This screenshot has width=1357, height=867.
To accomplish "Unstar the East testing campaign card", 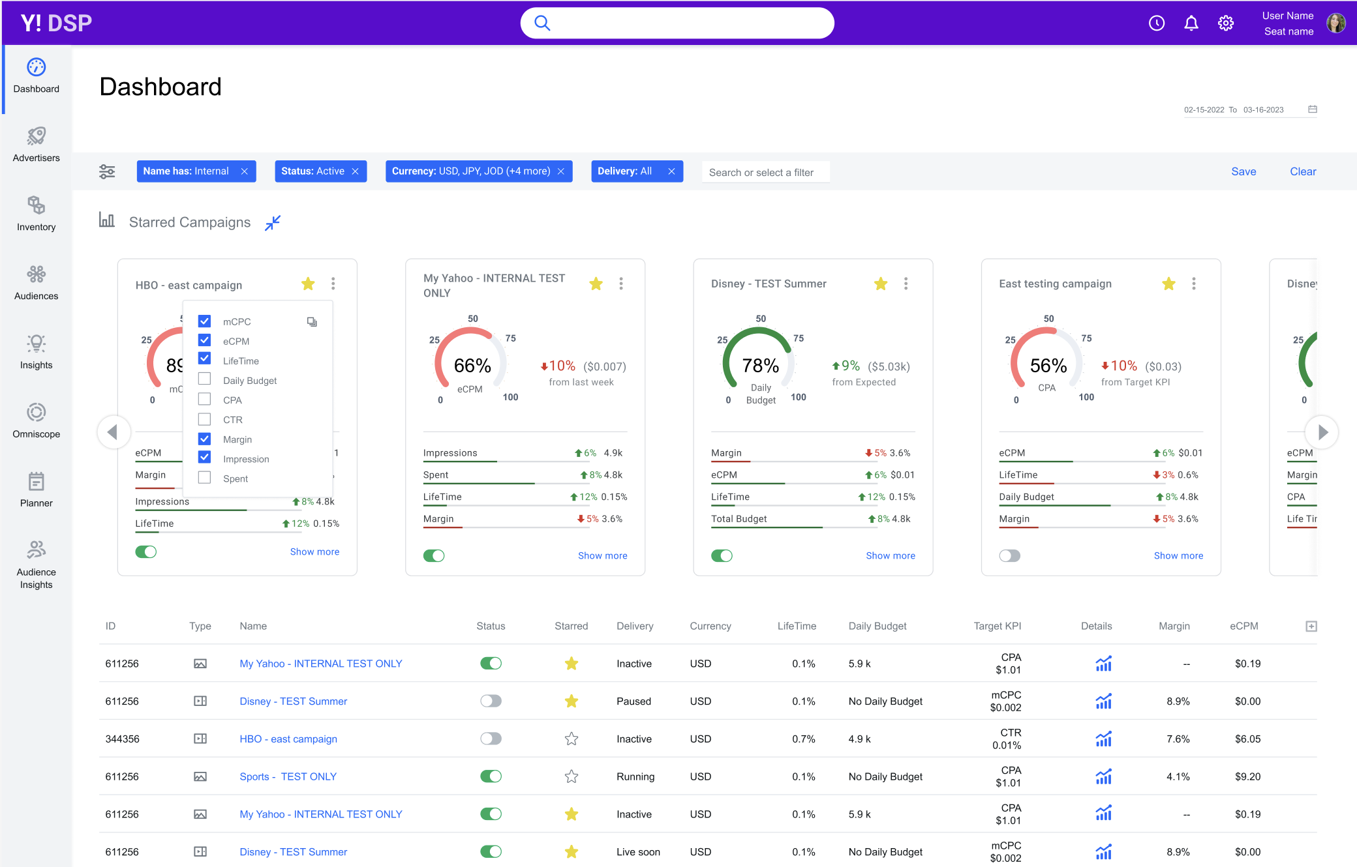I will (1168, 284).
